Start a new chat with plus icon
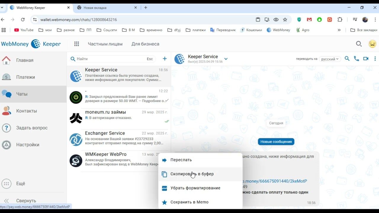379x213 pixels. click(x=165, y=59)
